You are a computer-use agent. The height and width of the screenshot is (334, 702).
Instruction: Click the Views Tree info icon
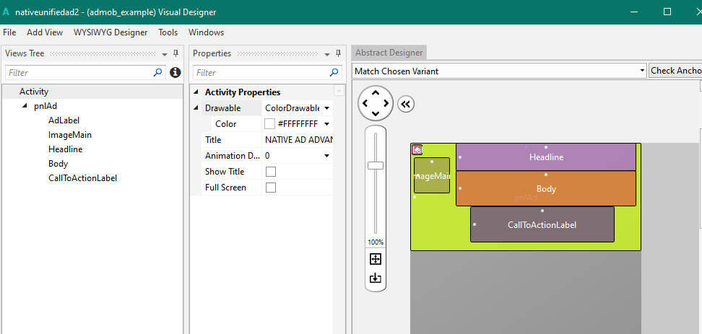tap(175, 72)
